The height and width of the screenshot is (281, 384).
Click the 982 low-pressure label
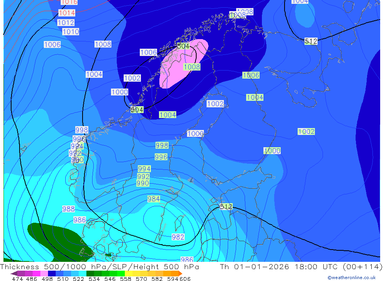178,237
